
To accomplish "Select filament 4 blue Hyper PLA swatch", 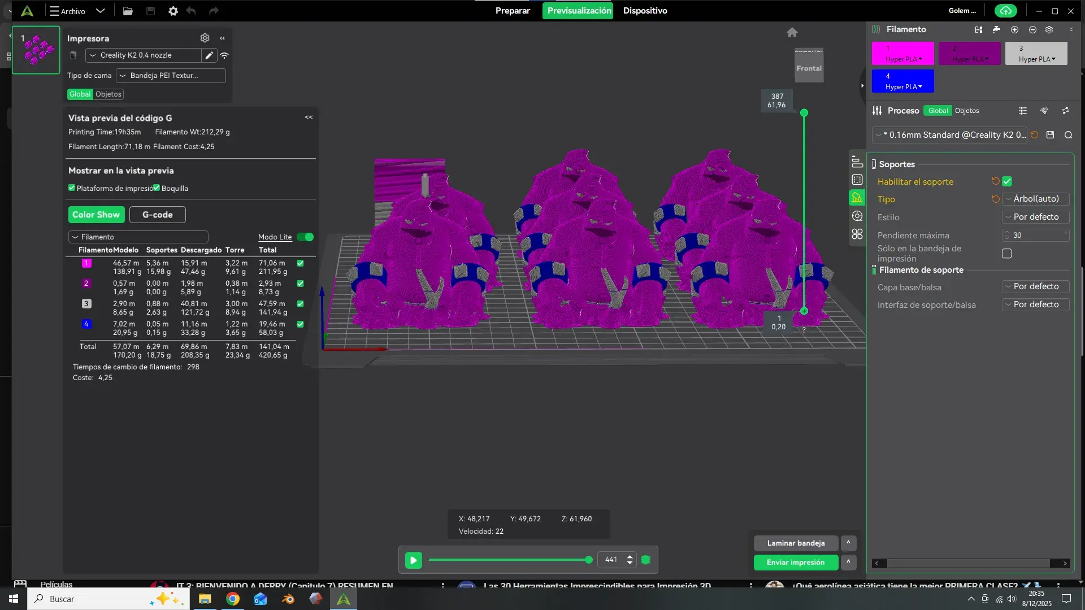I will [x=903, y=81].
